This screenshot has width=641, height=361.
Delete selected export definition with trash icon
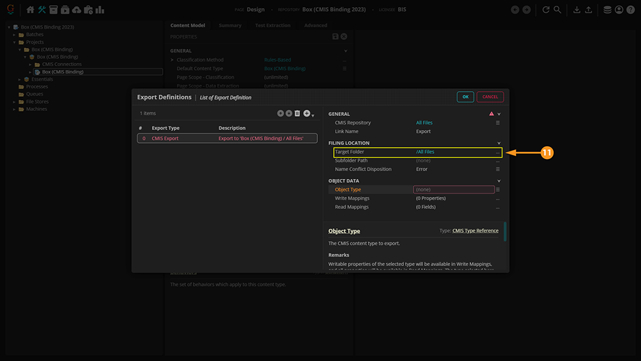[x=297, y=113]
